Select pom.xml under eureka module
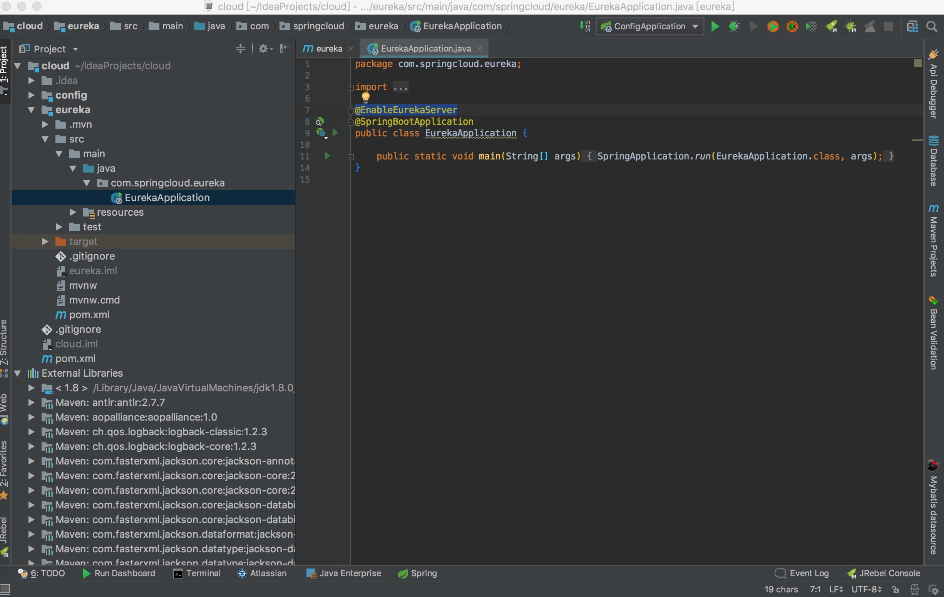The height and width of the screenshot is (597, 944). [89, 315]
